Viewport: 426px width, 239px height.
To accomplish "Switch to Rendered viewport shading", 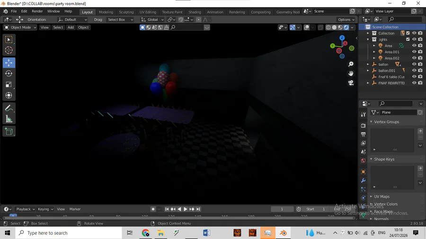I will 346,27.
